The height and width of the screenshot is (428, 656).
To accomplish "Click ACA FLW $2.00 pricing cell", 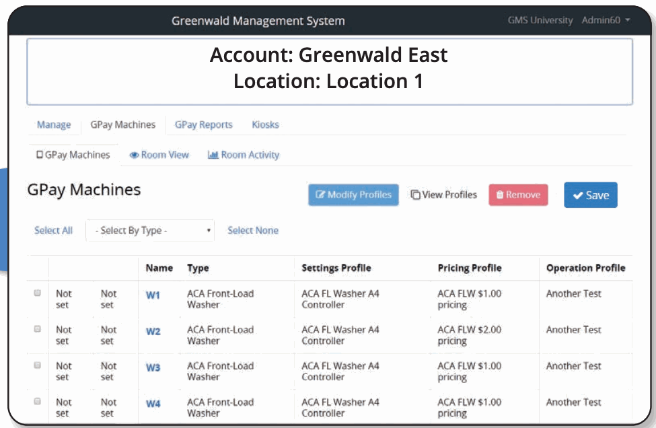I will [470, 335].
